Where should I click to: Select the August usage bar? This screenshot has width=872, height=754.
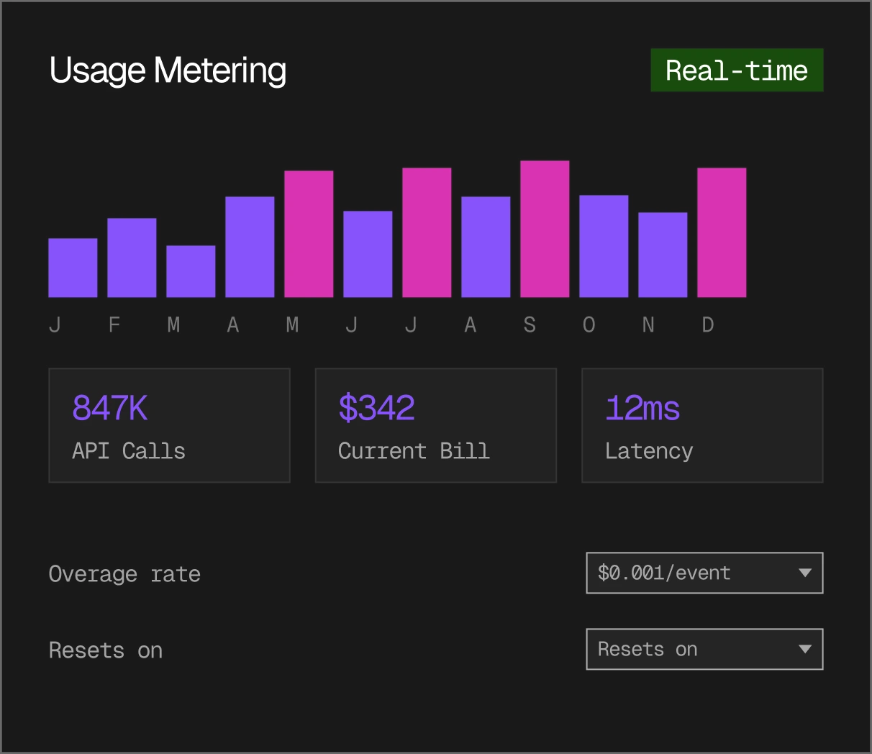486,247
